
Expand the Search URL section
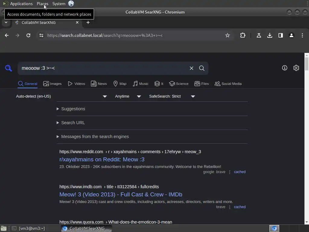71,123
